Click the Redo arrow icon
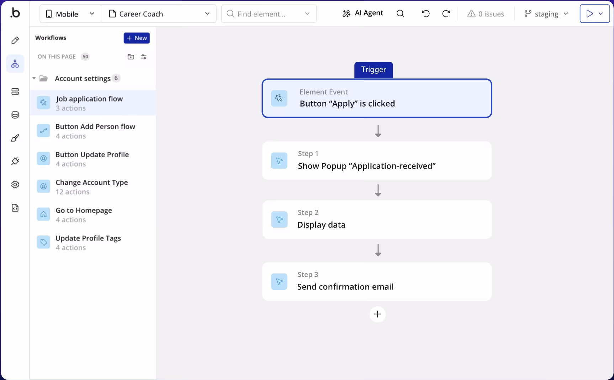Image resolution: width=614 pixels, height=380 pixels. (x=446, y=14)
